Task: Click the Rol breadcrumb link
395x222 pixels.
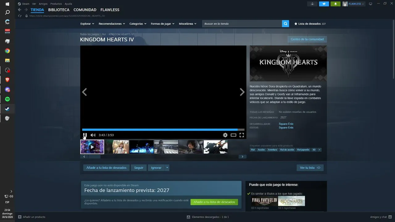Action: tap(104, 34)
